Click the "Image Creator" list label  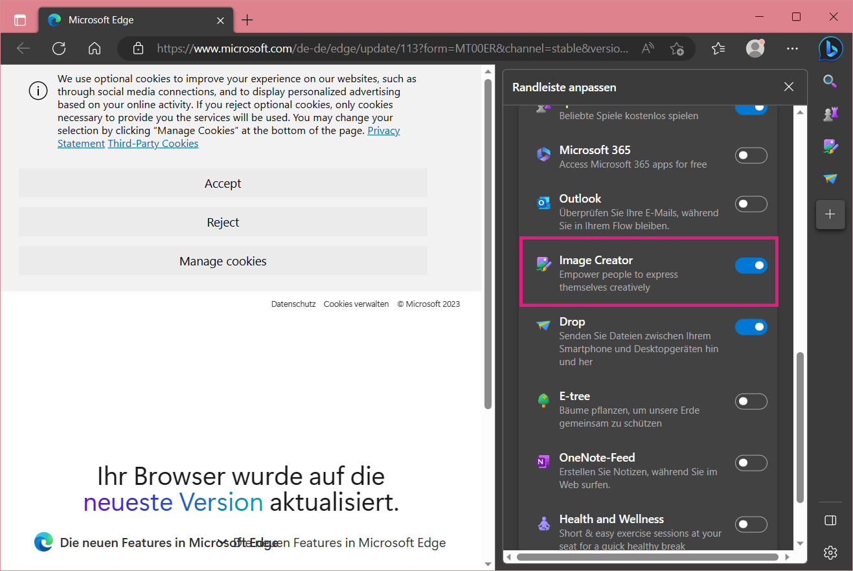(596, 260)
